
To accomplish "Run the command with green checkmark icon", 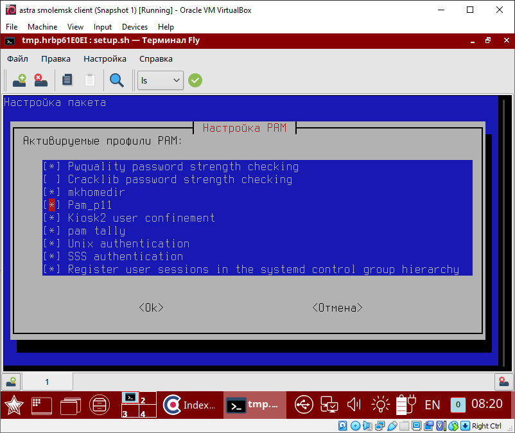I will (195, 80).
